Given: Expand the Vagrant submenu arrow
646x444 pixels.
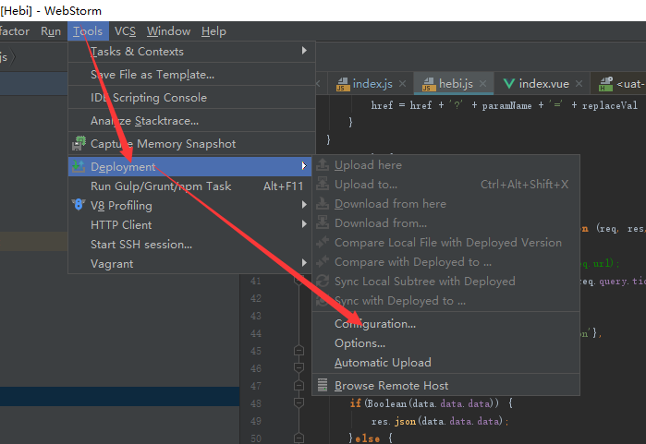Looking at the screenshot, I should [304, 262].
